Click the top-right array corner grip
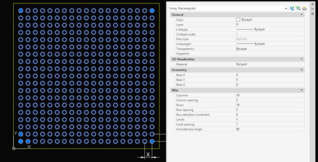 point(152,11)
